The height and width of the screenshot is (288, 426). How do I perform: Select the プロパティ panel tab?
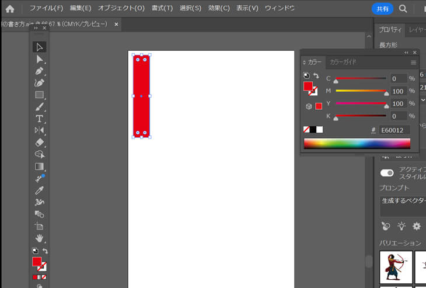390,30
